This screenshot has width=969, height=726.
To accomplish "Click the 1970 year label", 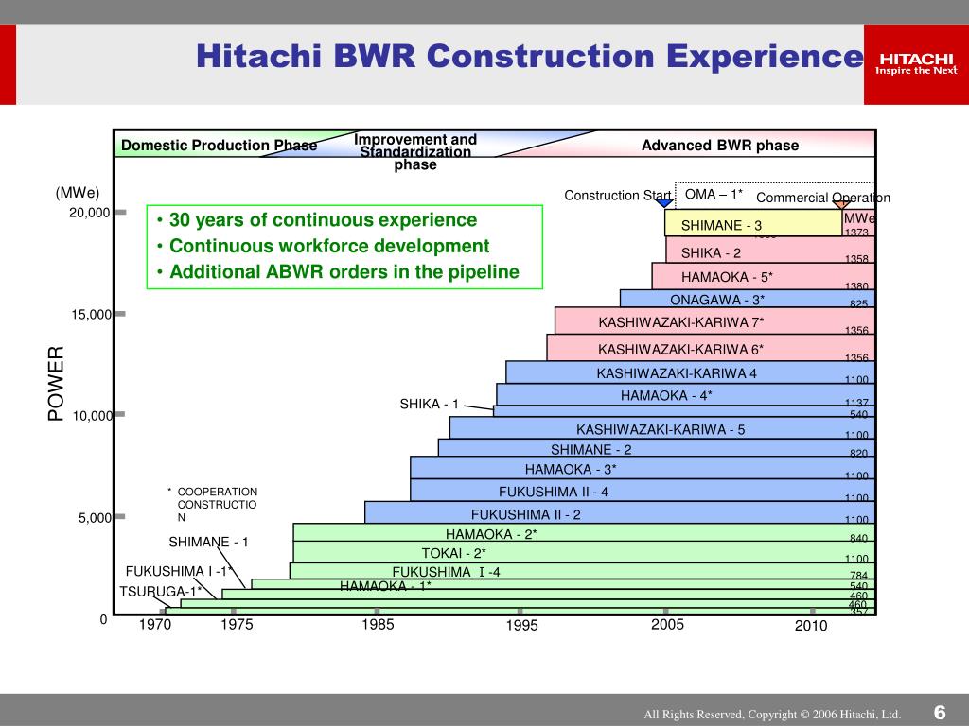I will click(155, 624).
